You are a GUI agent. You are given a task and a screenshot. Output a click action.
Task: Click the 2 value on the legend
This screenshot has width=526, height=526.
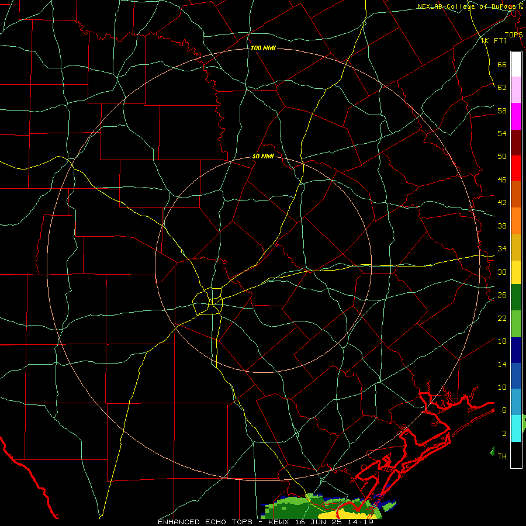pyautogui.click(x=504, y=434)
